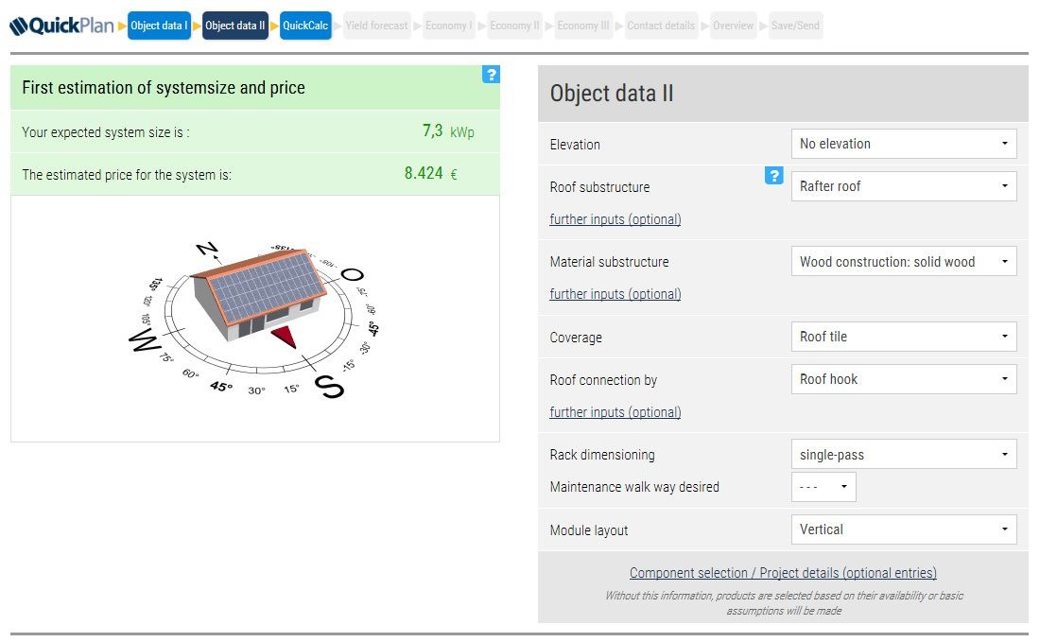Switch to the Object data I step
This screenshot has width=1040, height=642.
click(159, 26)
